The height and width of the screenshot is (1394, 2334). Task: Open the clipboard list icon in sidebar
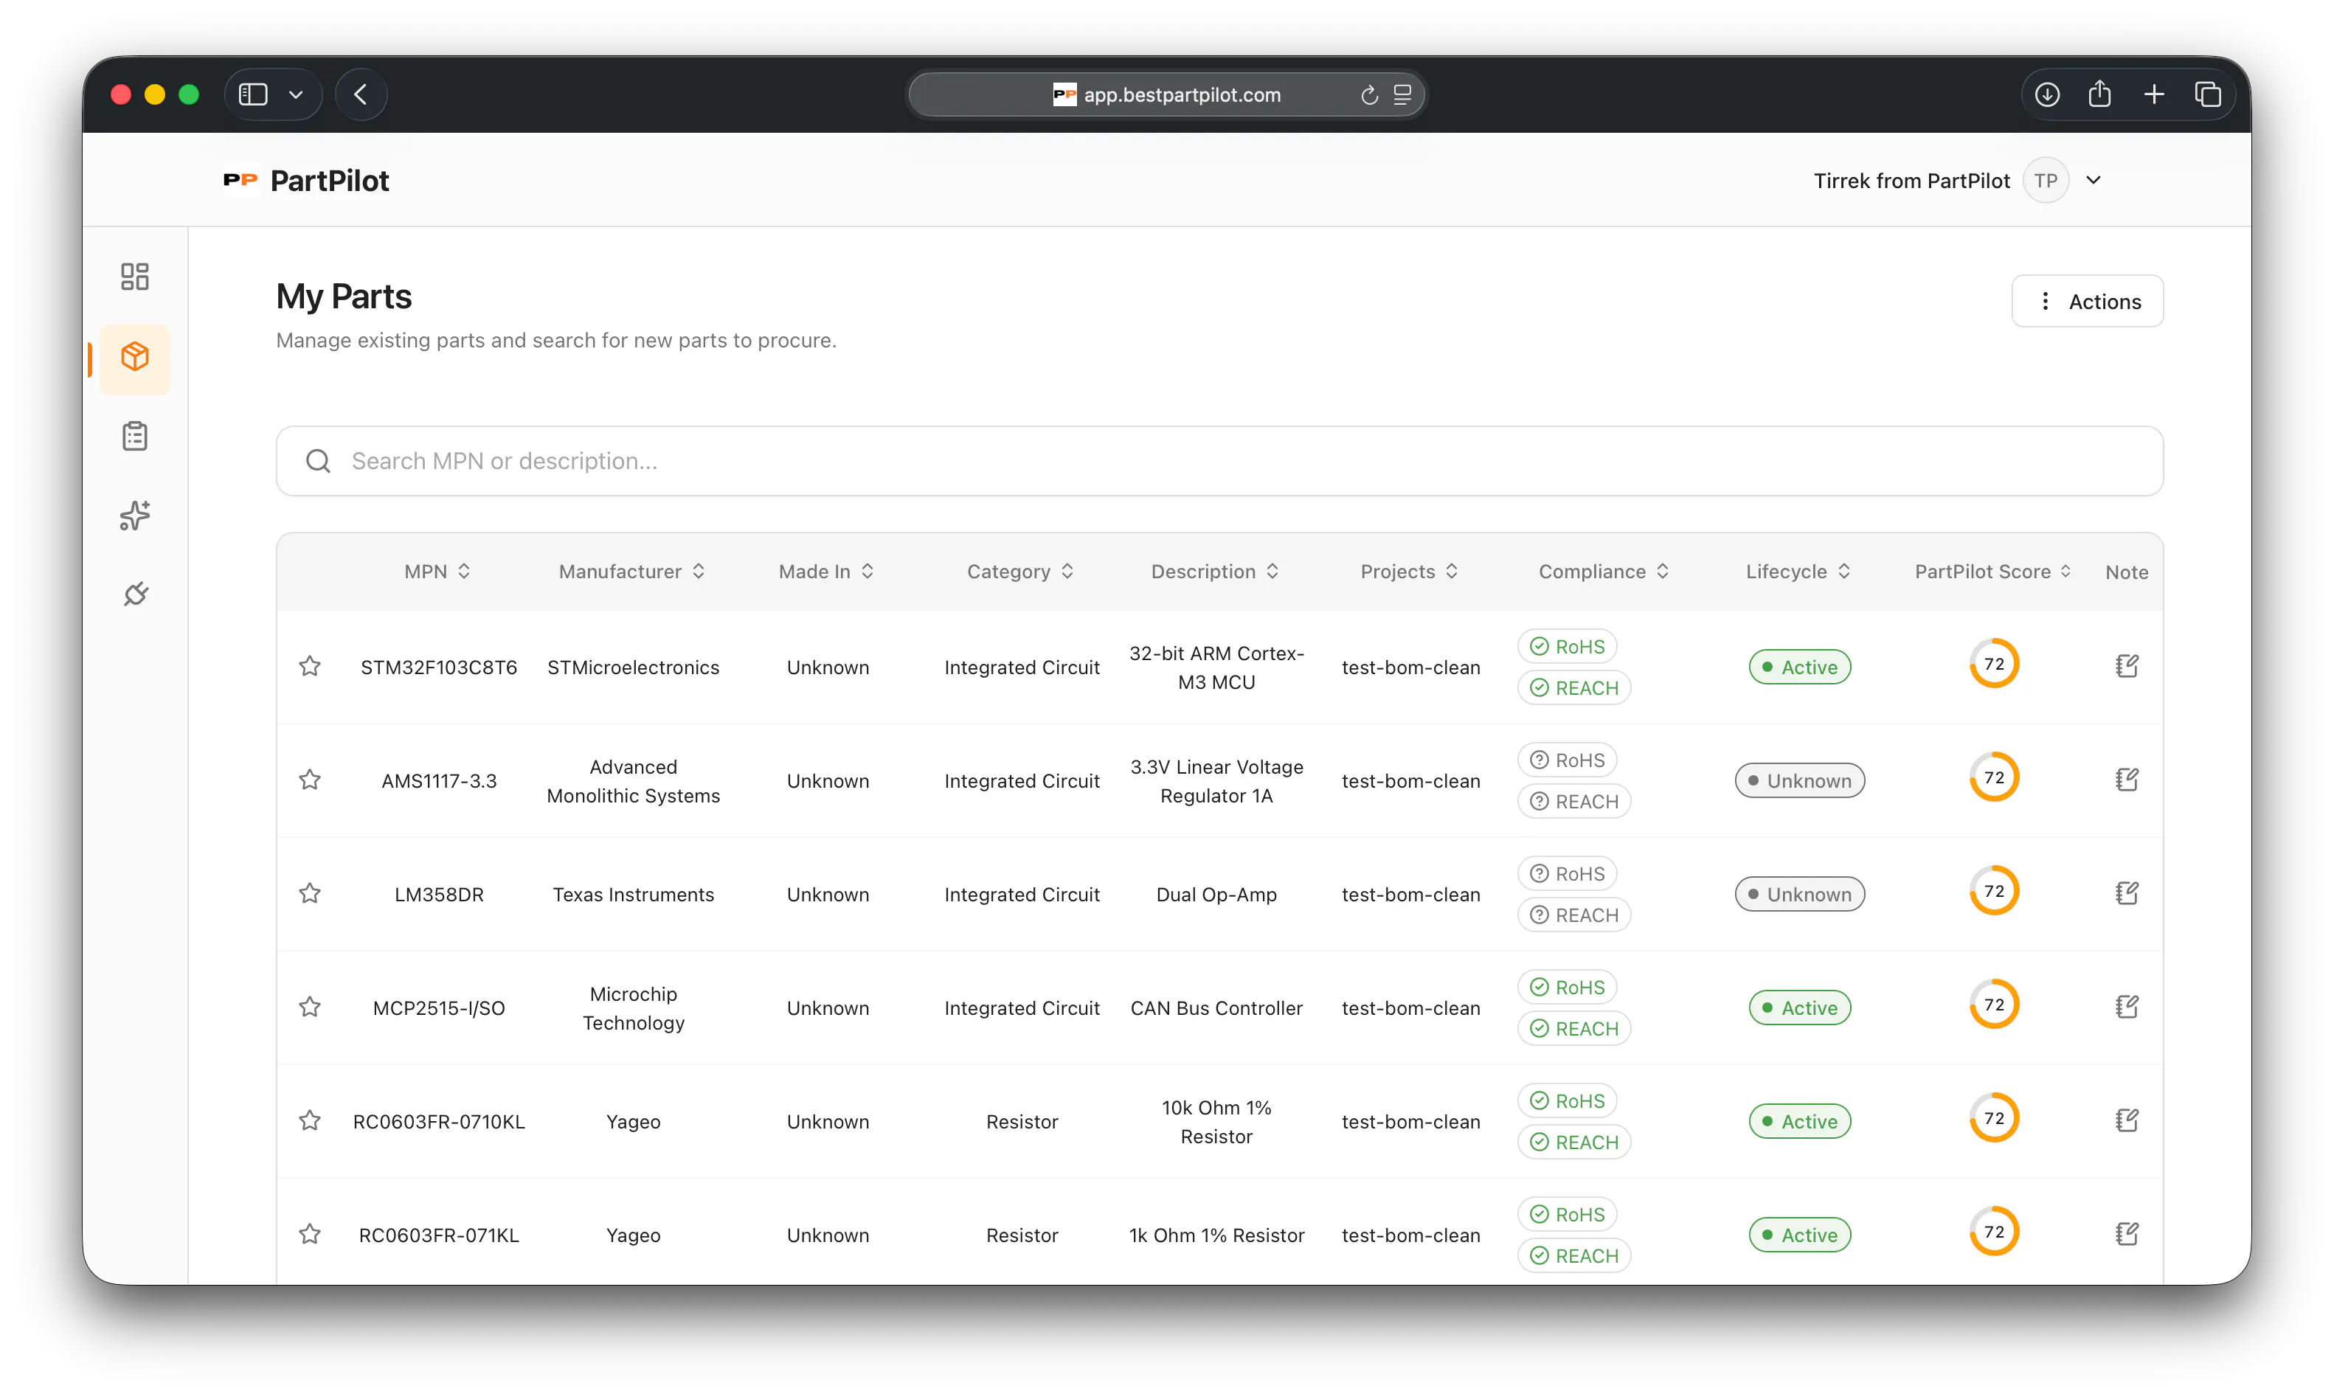click(x=134, y=437)
